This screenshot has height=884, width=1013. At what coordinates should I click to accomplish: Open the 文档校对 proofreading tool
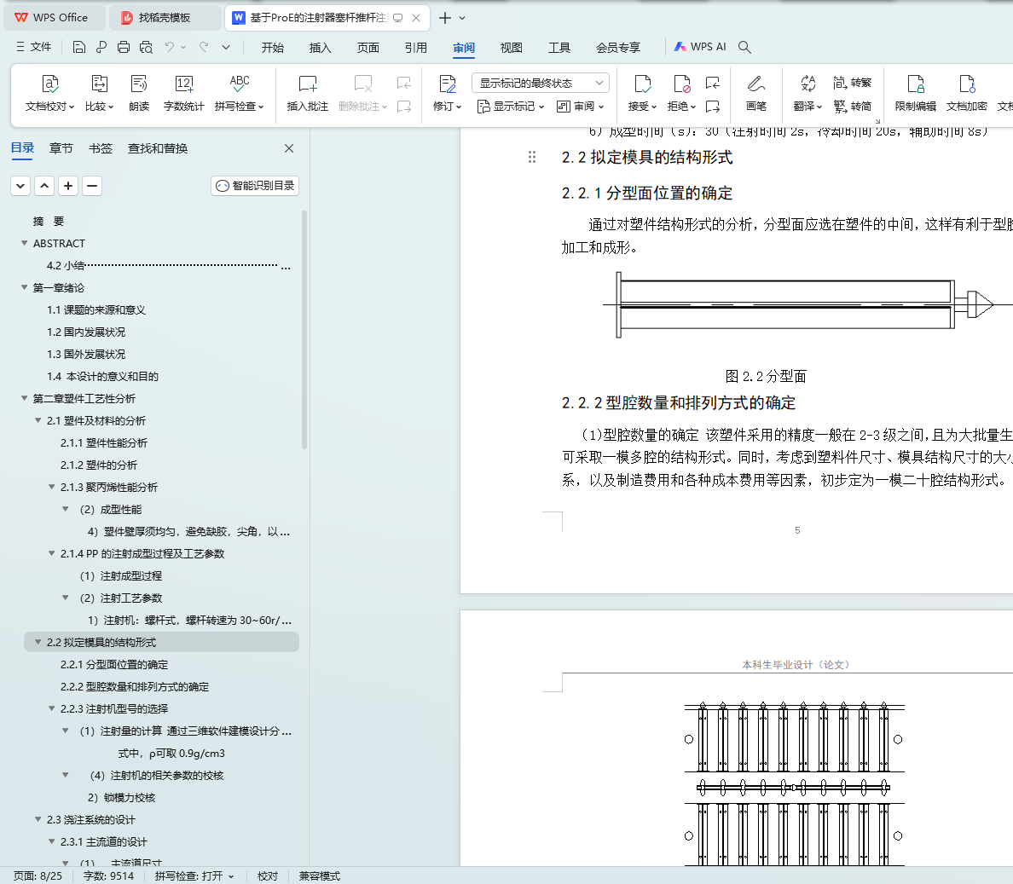(x=49, y=93)
